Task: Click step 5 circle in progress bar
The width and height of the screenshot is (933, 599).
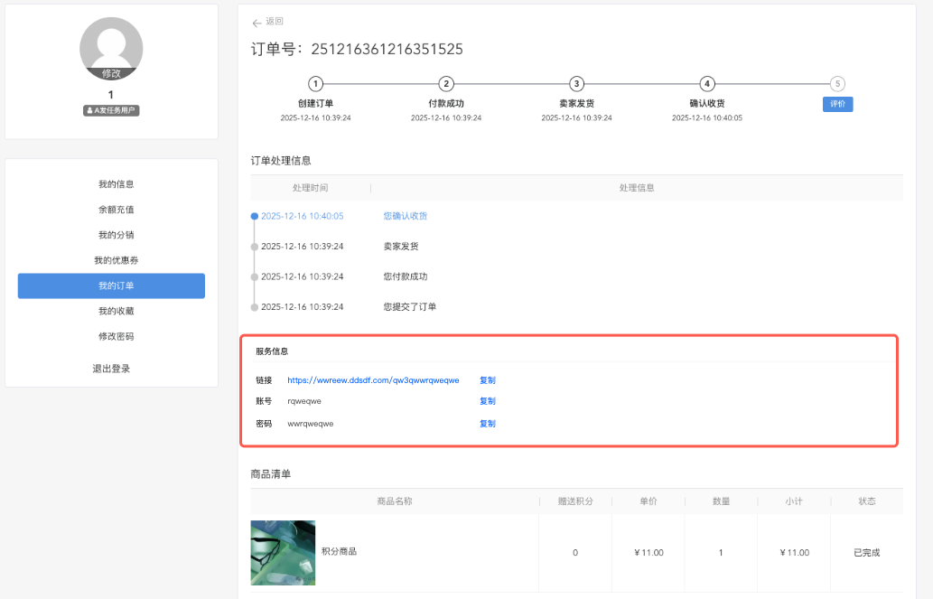Action: pyautogui.click(x=838, y=83)
